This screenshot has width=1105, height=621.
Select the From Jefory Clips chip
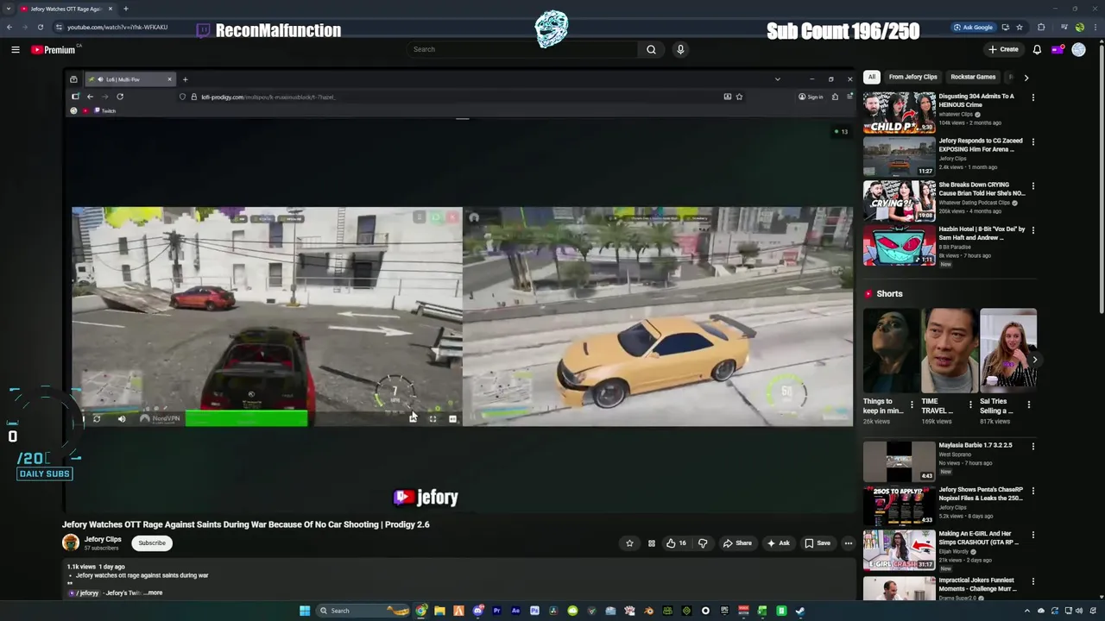912,77
